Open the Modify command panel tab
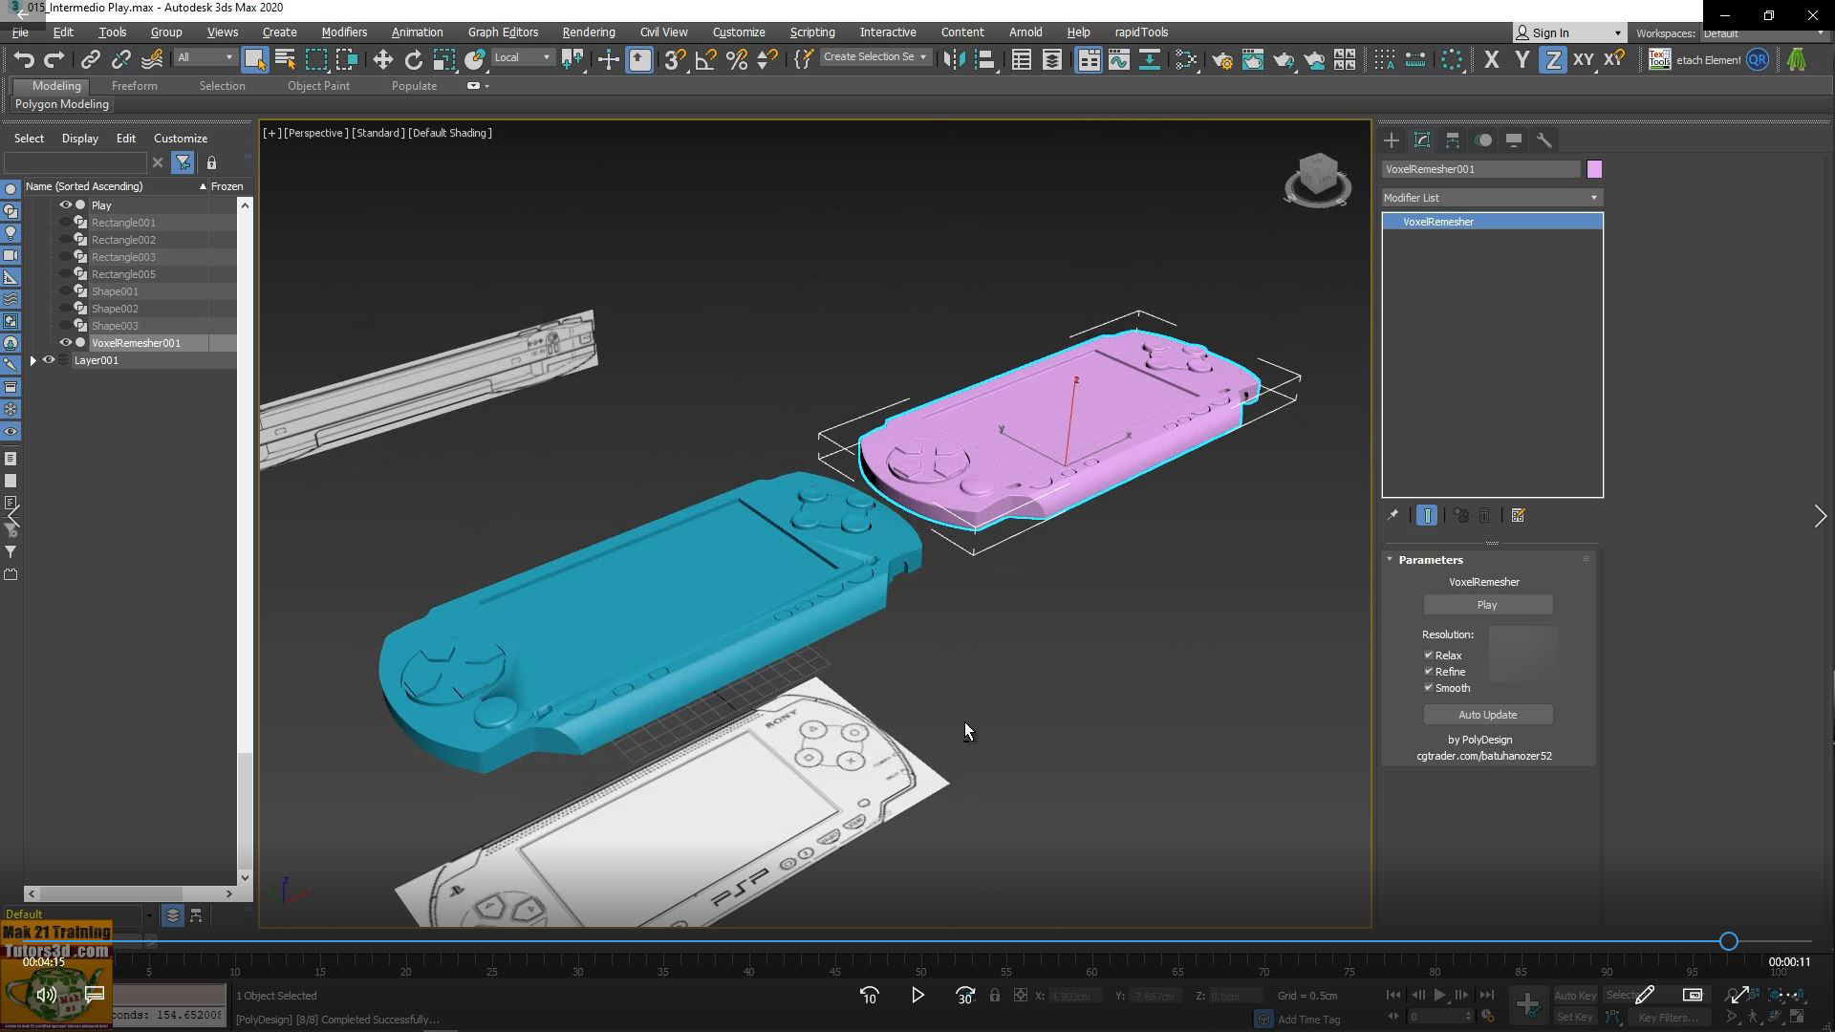The image size is (1835, 1032). click(x=1422, y=140)
